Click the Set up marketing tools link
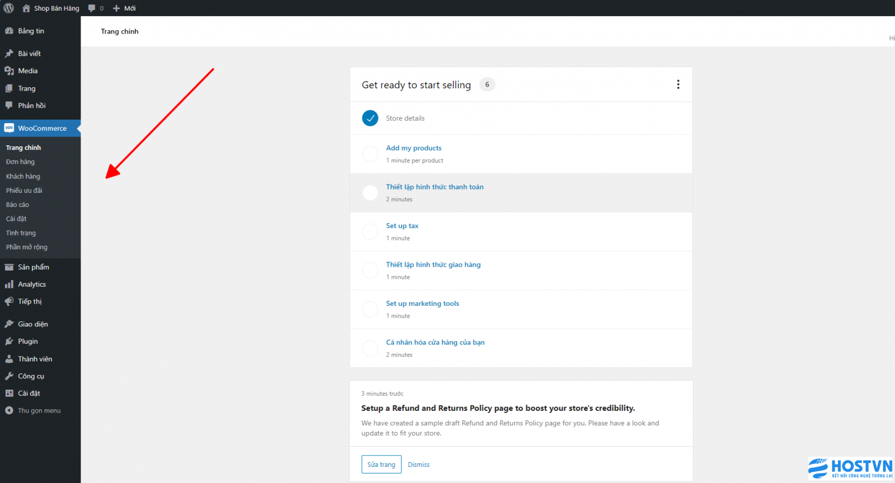The height and width of the screenshot is (483, 895). (422, 304)
